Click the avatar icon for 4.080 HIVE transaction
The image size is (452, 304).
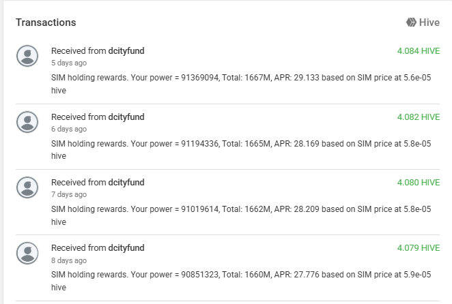pyautogui.click(x=27, y=187)
